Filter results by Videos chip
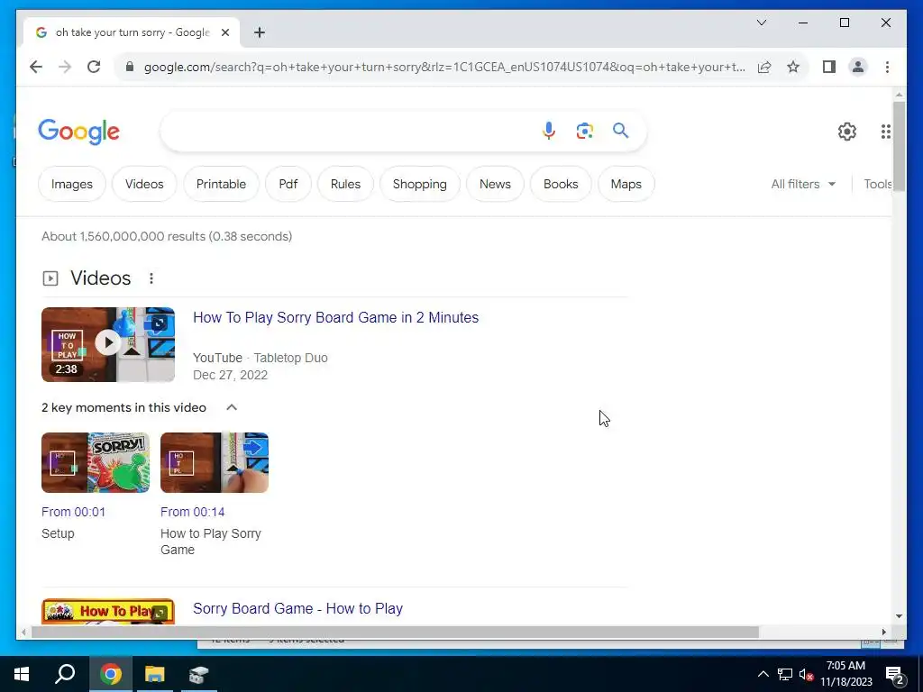 click(x=144, y=184)
